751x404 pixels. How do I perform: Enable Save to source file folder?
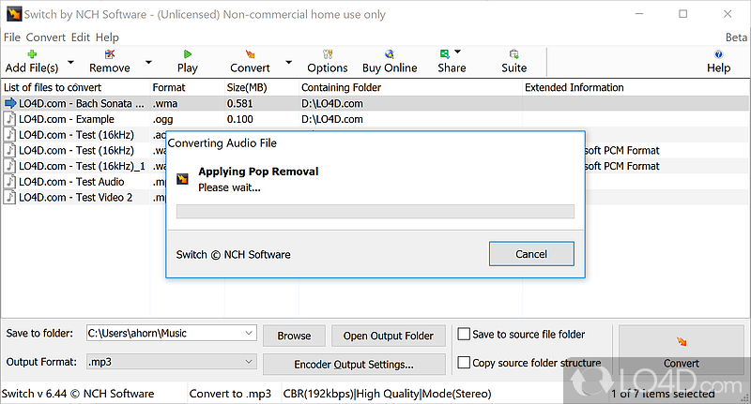464,334
